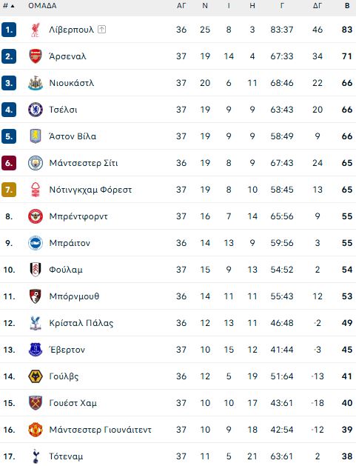Open the Τότεναμ team link
This screenshot has height=466, width=356.
(66, 456)
